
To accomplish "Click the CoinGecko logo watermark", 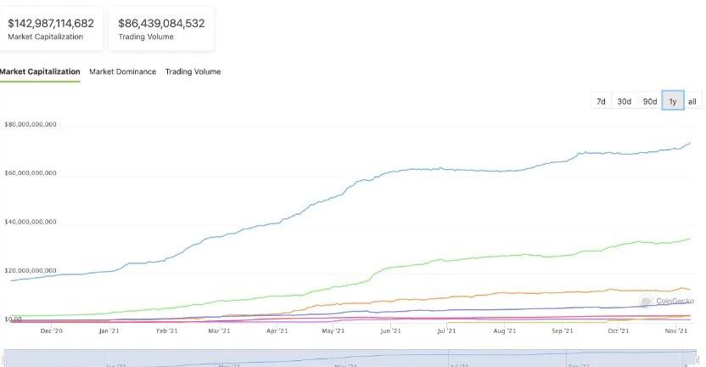I will click(669, 301).
